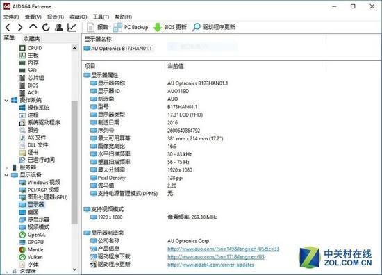Click the 项目 column header
The width and height of the screenshot is (382, 275).
tap(90, 66)
